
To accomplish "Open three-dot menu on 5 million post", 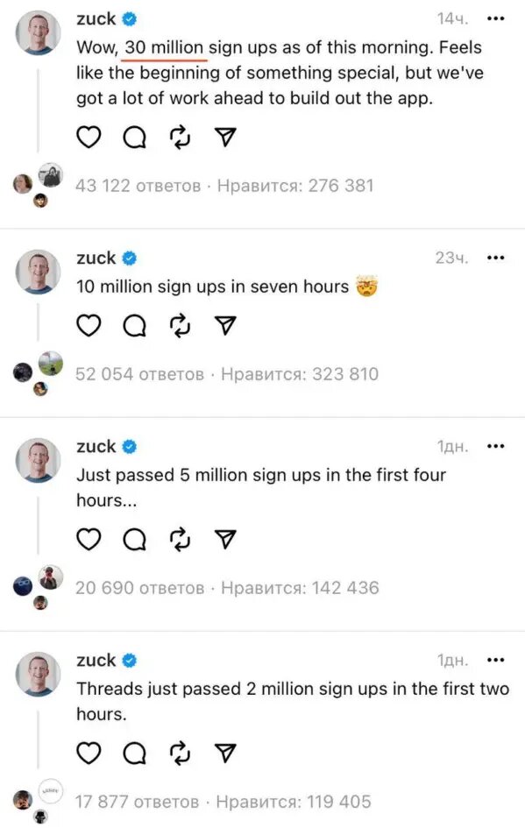I will coord(495,447).
